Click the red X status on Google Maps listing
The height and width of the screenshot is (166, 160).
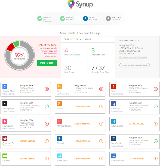(47, 89)
